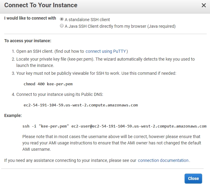This screenshot has width=210, height=186.
Task: Close the dialog with the X icon
Action: point(204,5)
